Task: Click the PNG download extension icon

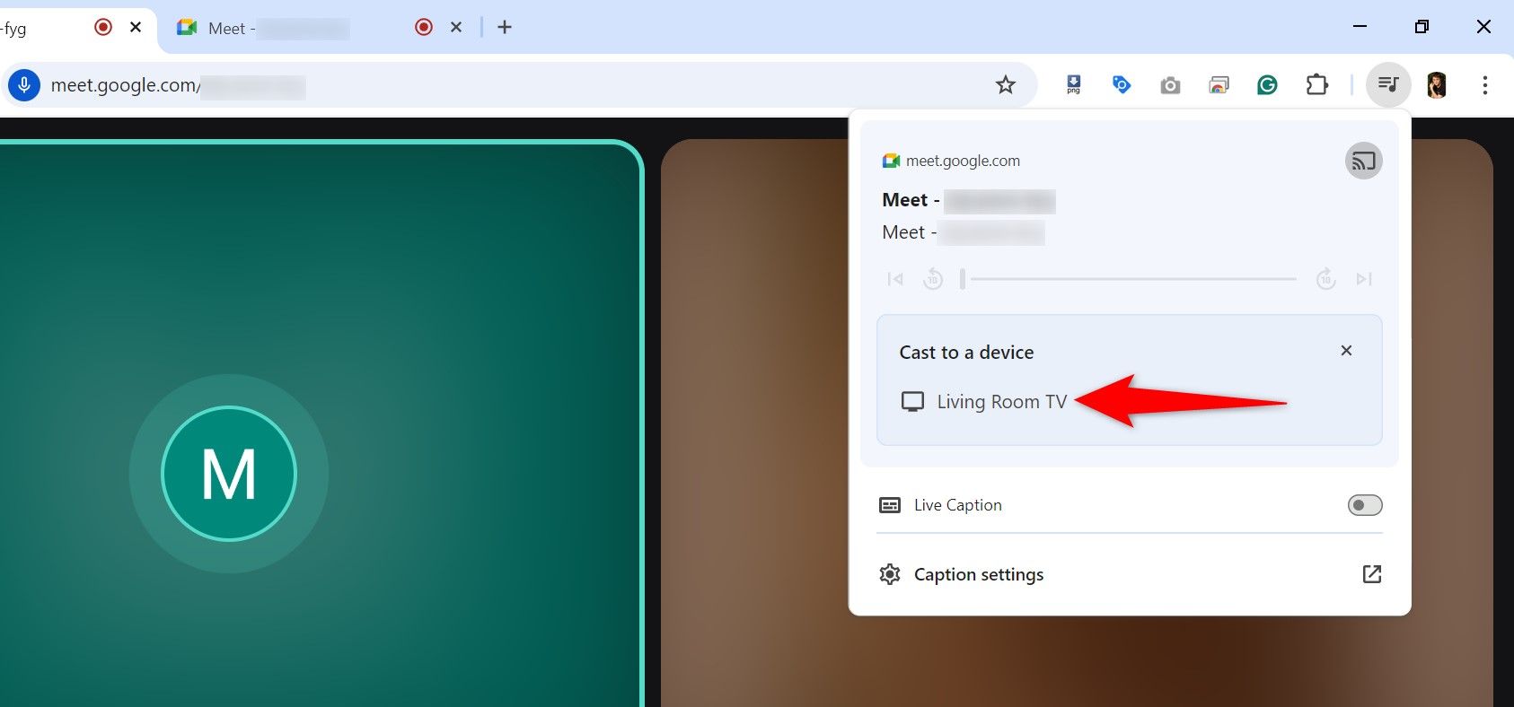Action: [1073, 85]
